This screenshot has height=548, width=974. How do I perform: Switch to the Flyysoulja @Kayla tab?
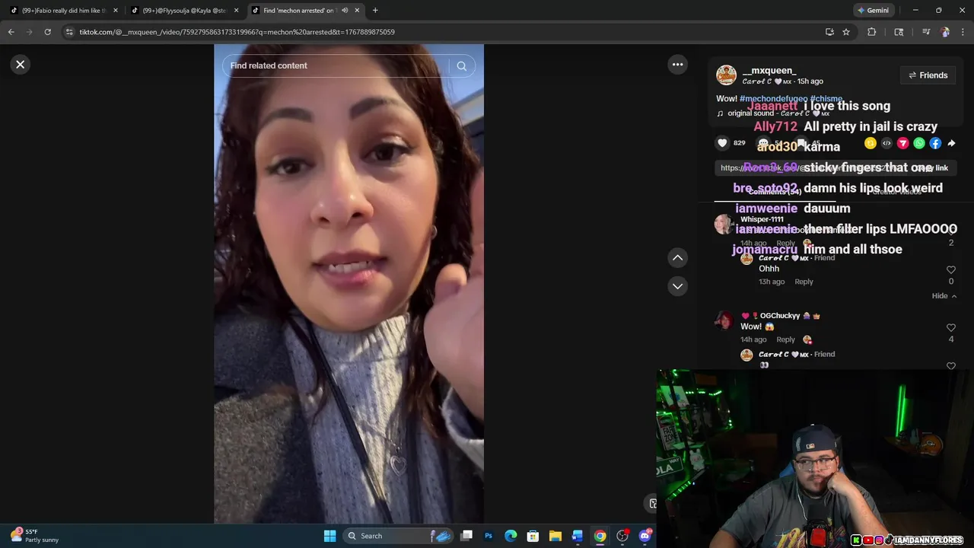pyautogui.click(x=185, y=11)
